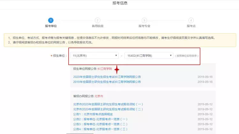This screenshot has width=239, height=134.
Task: Open 公告4 北京报考点一览表（三）
Action: (100, 129)
